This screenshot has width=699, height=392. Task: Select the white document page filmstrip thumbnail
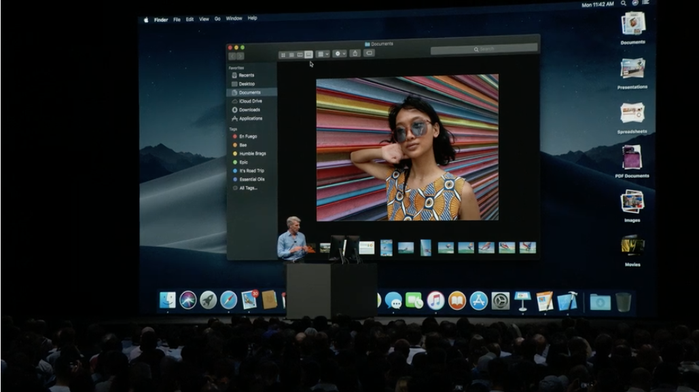(x=367, y=248)
